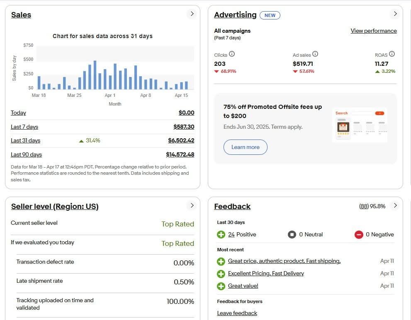
Task: Click the tallest bar in sales chart
Action: pyautogui.click(x=95, y=75)
